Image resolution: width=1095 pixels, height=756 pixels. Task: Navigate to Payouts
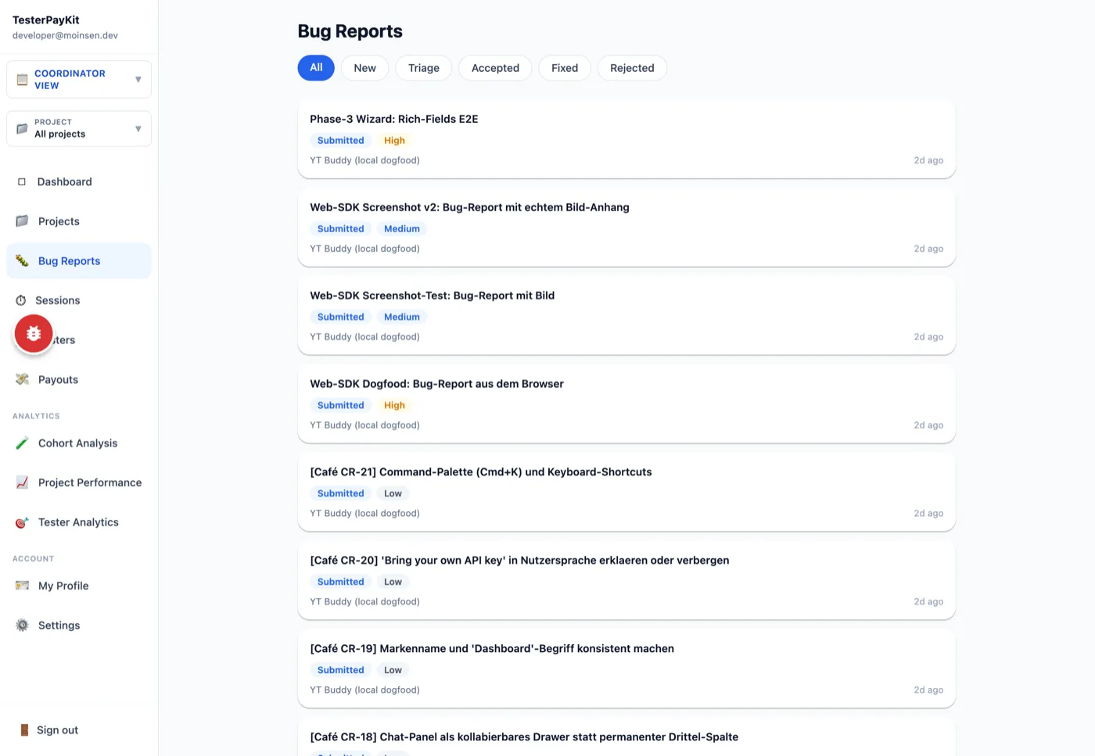click(x=79, y=380)
